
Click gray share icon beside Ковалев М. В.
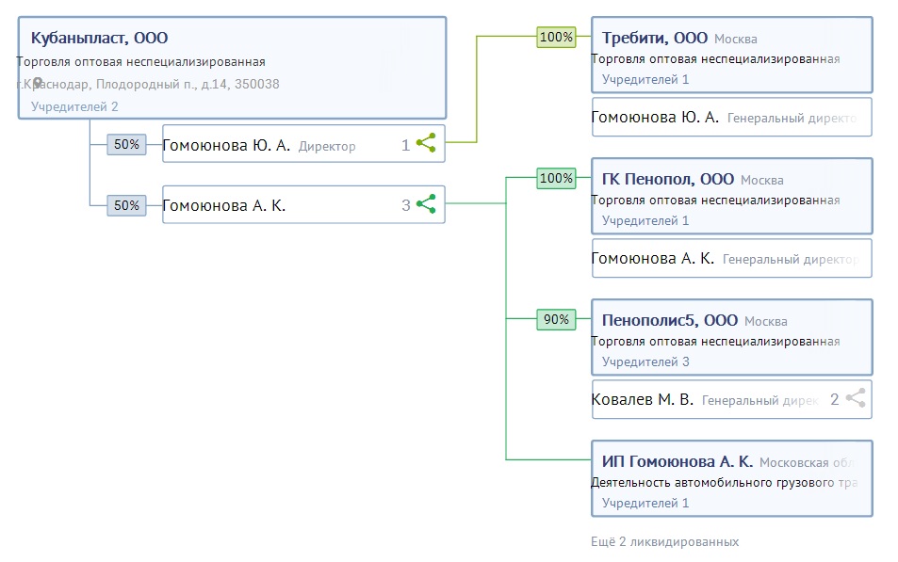[x=855, y=398]
